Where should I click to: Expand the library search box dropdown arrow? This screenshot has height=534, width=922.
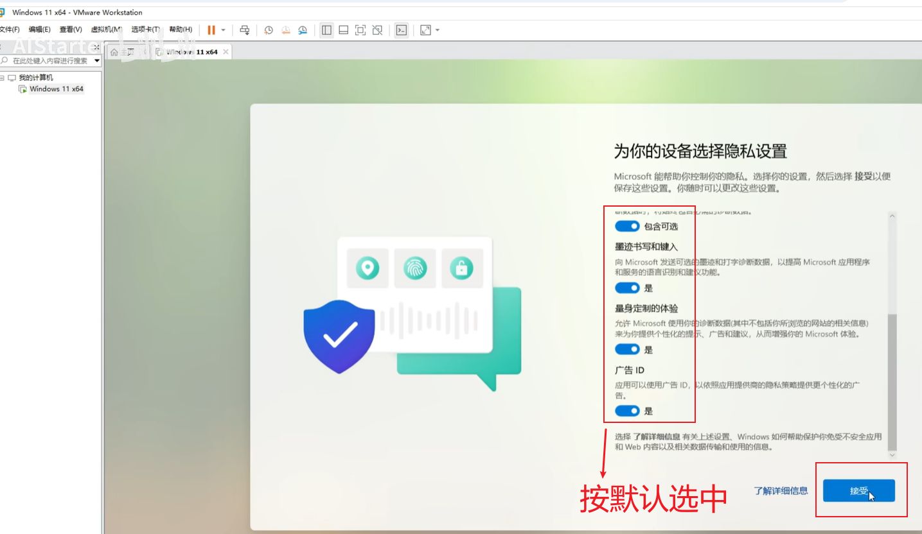point(97,61)
